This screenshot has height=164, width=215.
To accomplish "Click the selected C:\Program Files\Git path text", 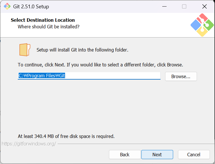I will pos(42,76).
